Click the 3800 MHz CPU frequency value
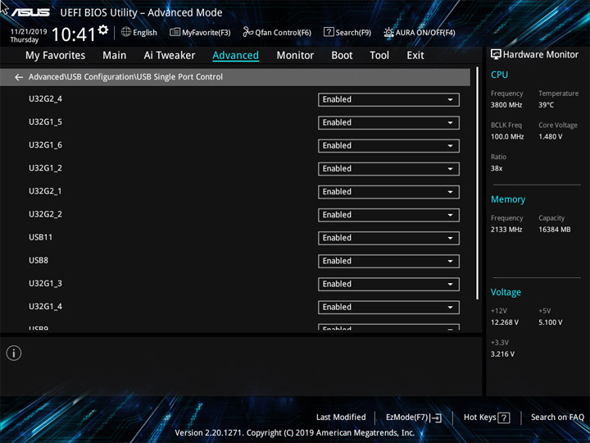 click(x=506, y=105)
